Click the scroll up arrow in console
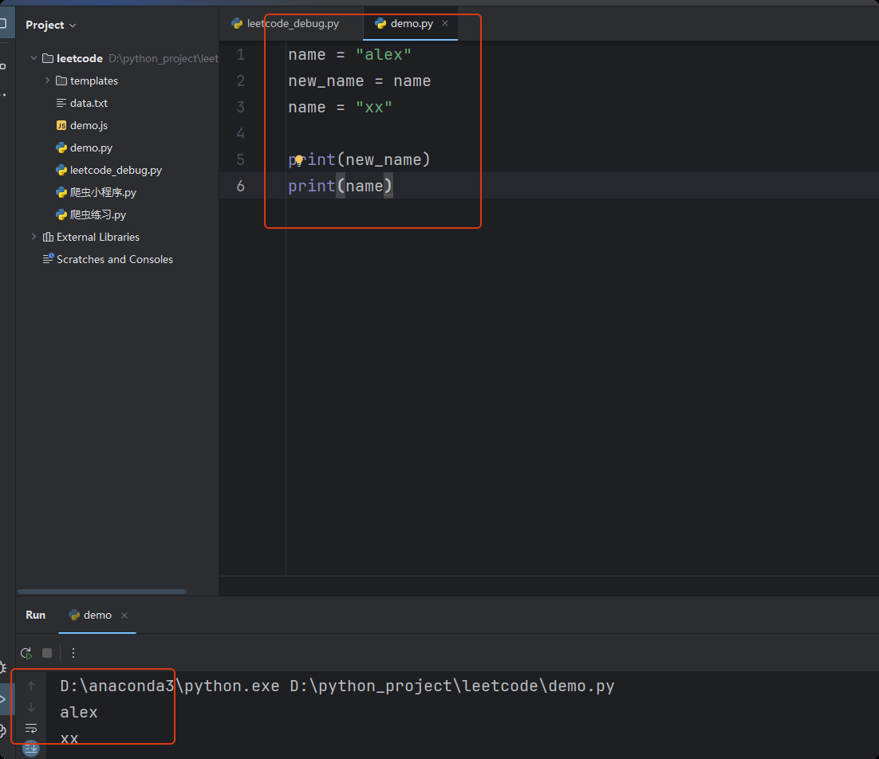Screen dimensions: 879x759 click(31, 686)
